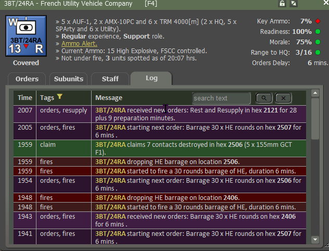The height and width of the screenshot is (251, 329).
Task: Select the 1948 dropping HE barrage 2406 row
Action: (160, 198)
